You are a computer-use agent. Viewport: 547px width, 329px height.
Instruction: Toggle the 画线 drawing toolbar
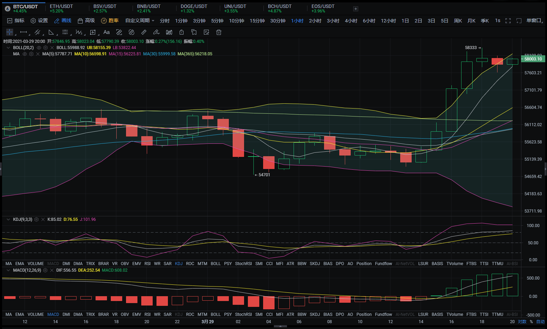tap(63, 21)
